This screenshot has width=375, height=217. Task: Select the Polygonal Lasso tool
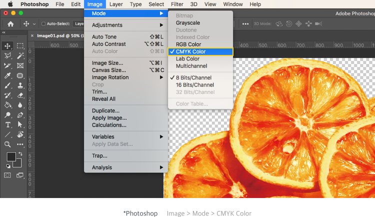(x=7, y=55)
